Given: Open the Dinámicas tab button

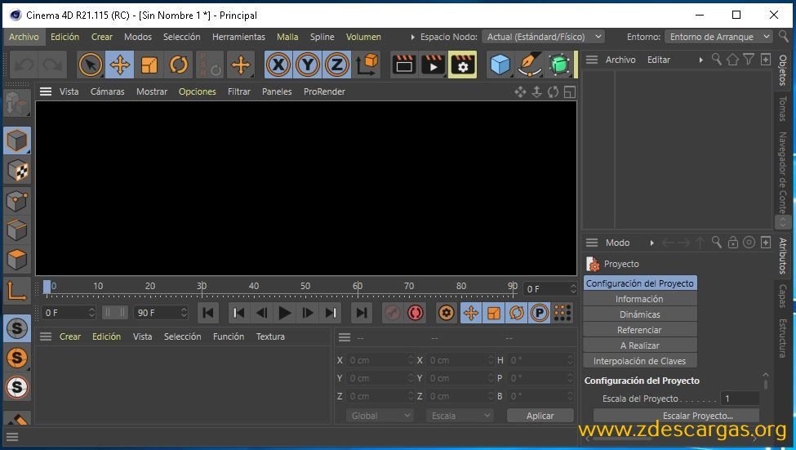Looking at the screenshot, I should 639,315.
